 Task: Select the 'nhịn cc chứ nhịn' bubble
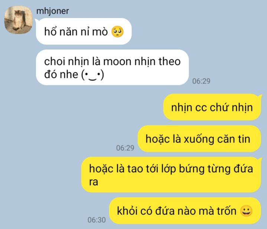[212, 107]
